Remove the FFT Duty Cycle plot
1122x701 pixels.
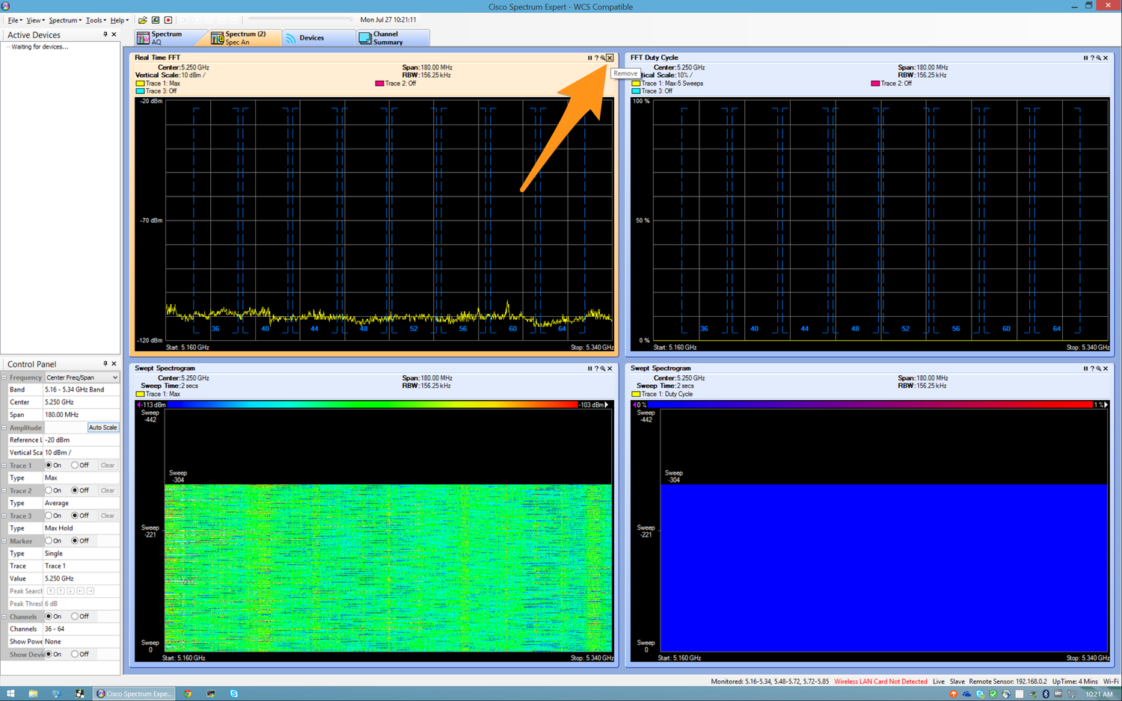(x=1106, y=58)
